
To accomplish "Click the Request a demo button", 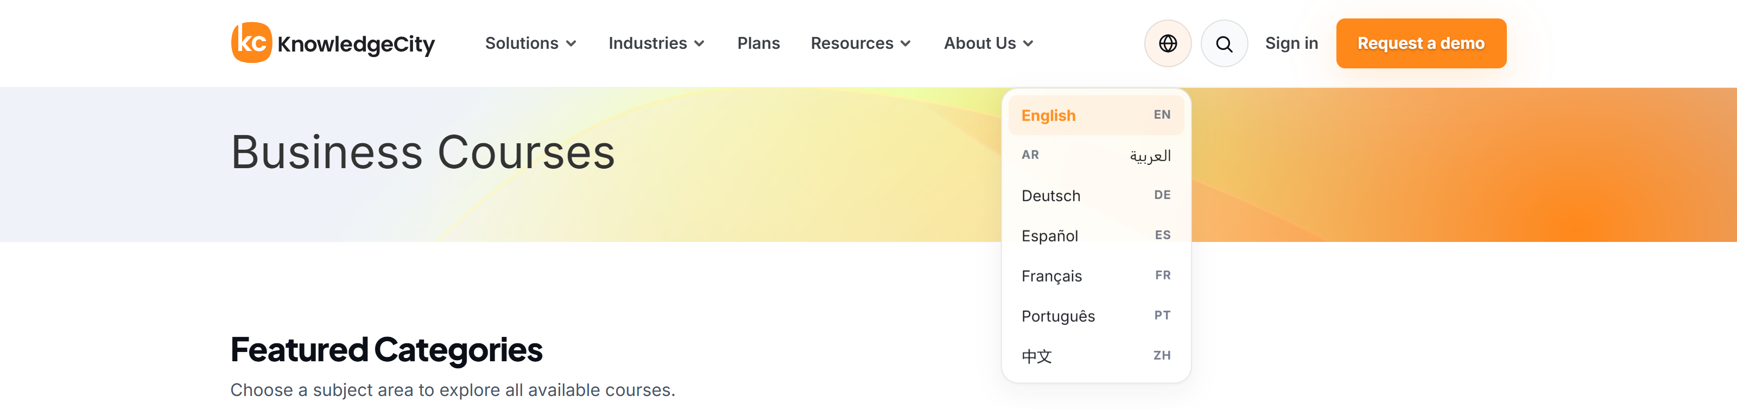I will coord(1421,43).
